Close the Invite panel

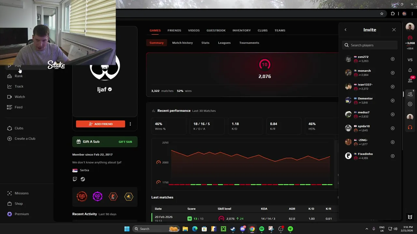pos(394,30)
